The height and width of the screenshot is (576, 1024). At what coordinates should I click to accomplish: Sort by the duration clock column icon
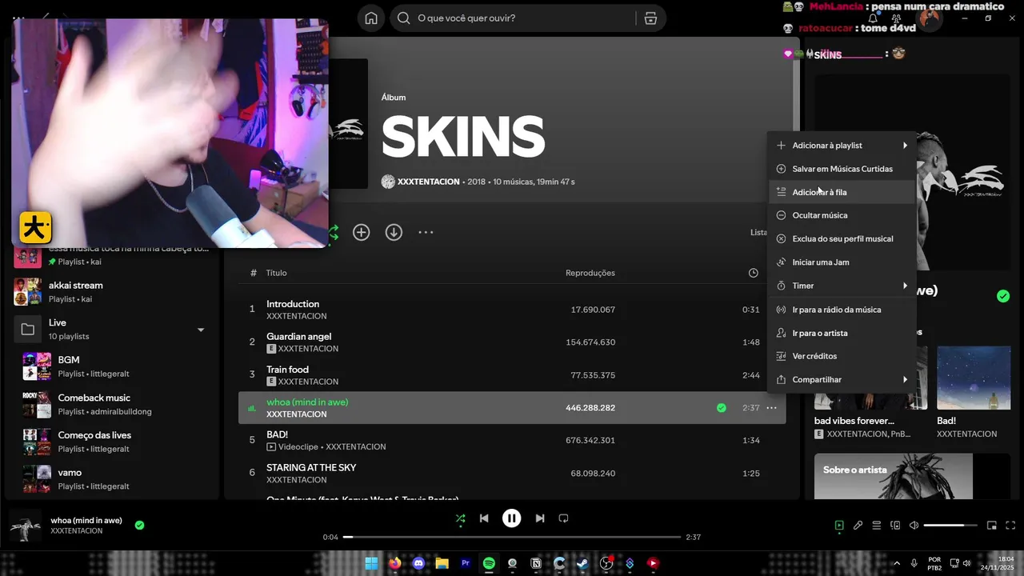point(753,273)
